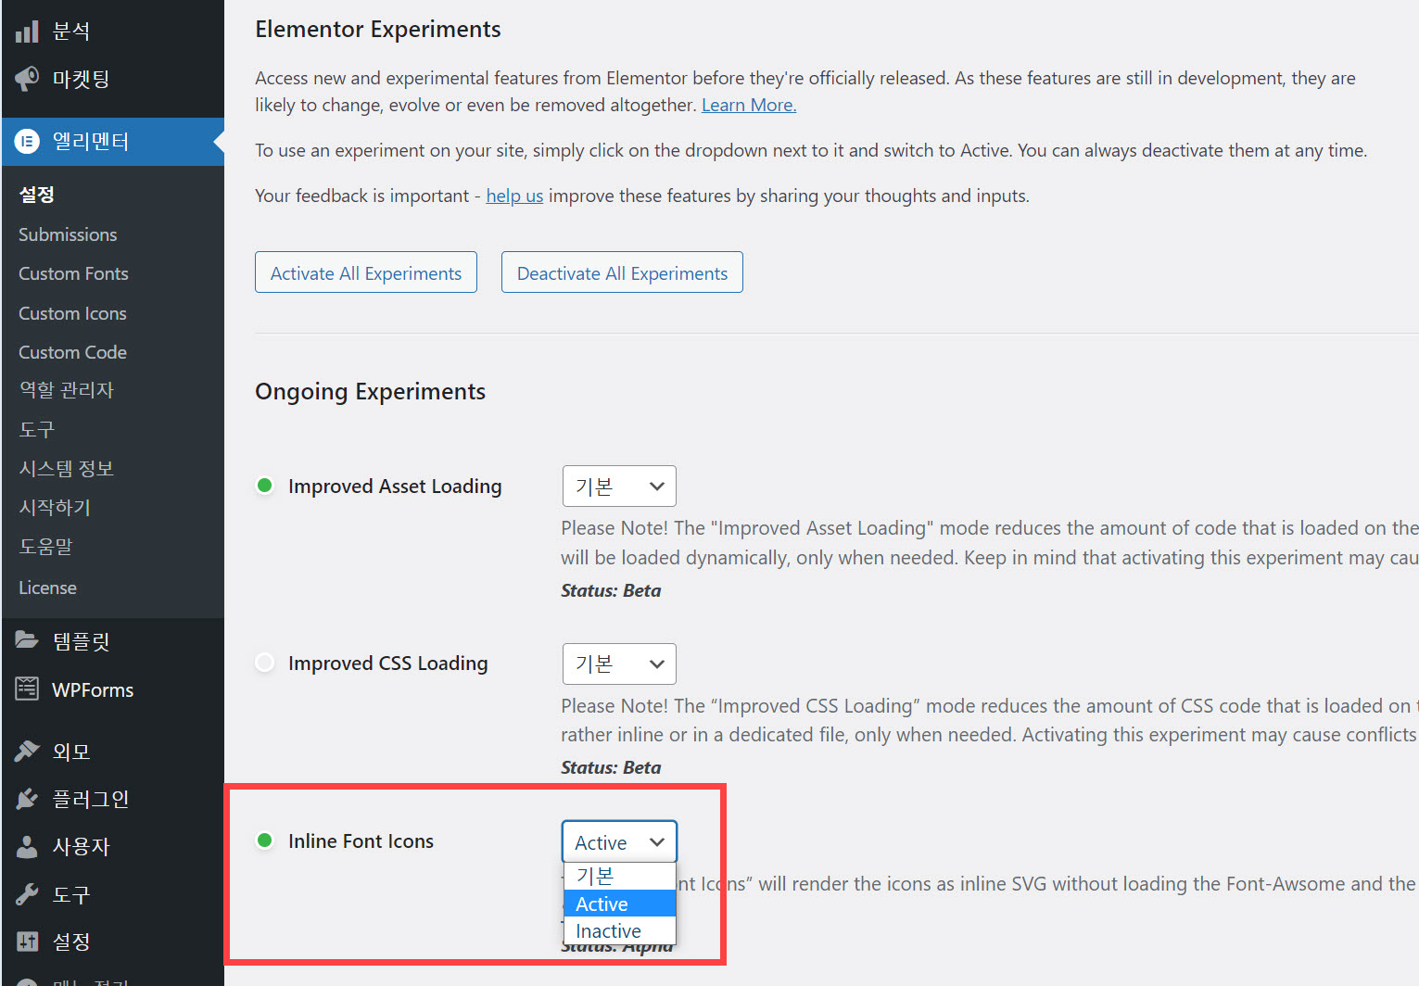This screenshot has width=1419, height=986.
Task: Open 사용자 menu in sidebar
Action: pos(112,846)
